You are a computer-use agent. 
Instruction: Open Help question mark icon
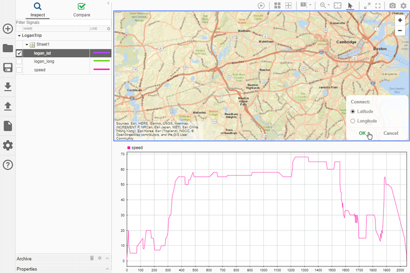[x=8, y=165]
